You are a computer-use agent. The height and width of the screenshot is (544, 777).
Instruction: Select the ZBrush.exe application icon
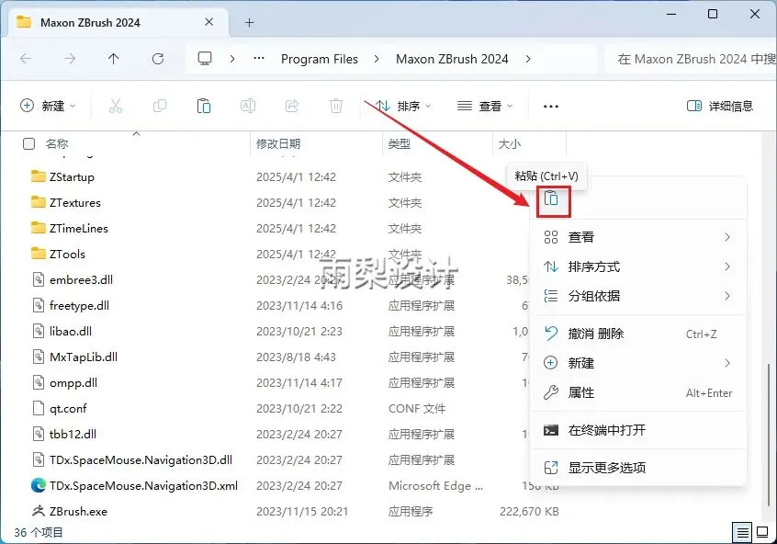[x=39, y=511]
